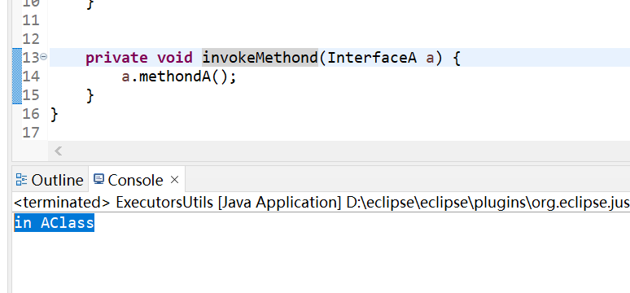Screen dimensions: 630x293
Task: Click the highlighted invokeMethond method name
Action: tap(260, 58)
